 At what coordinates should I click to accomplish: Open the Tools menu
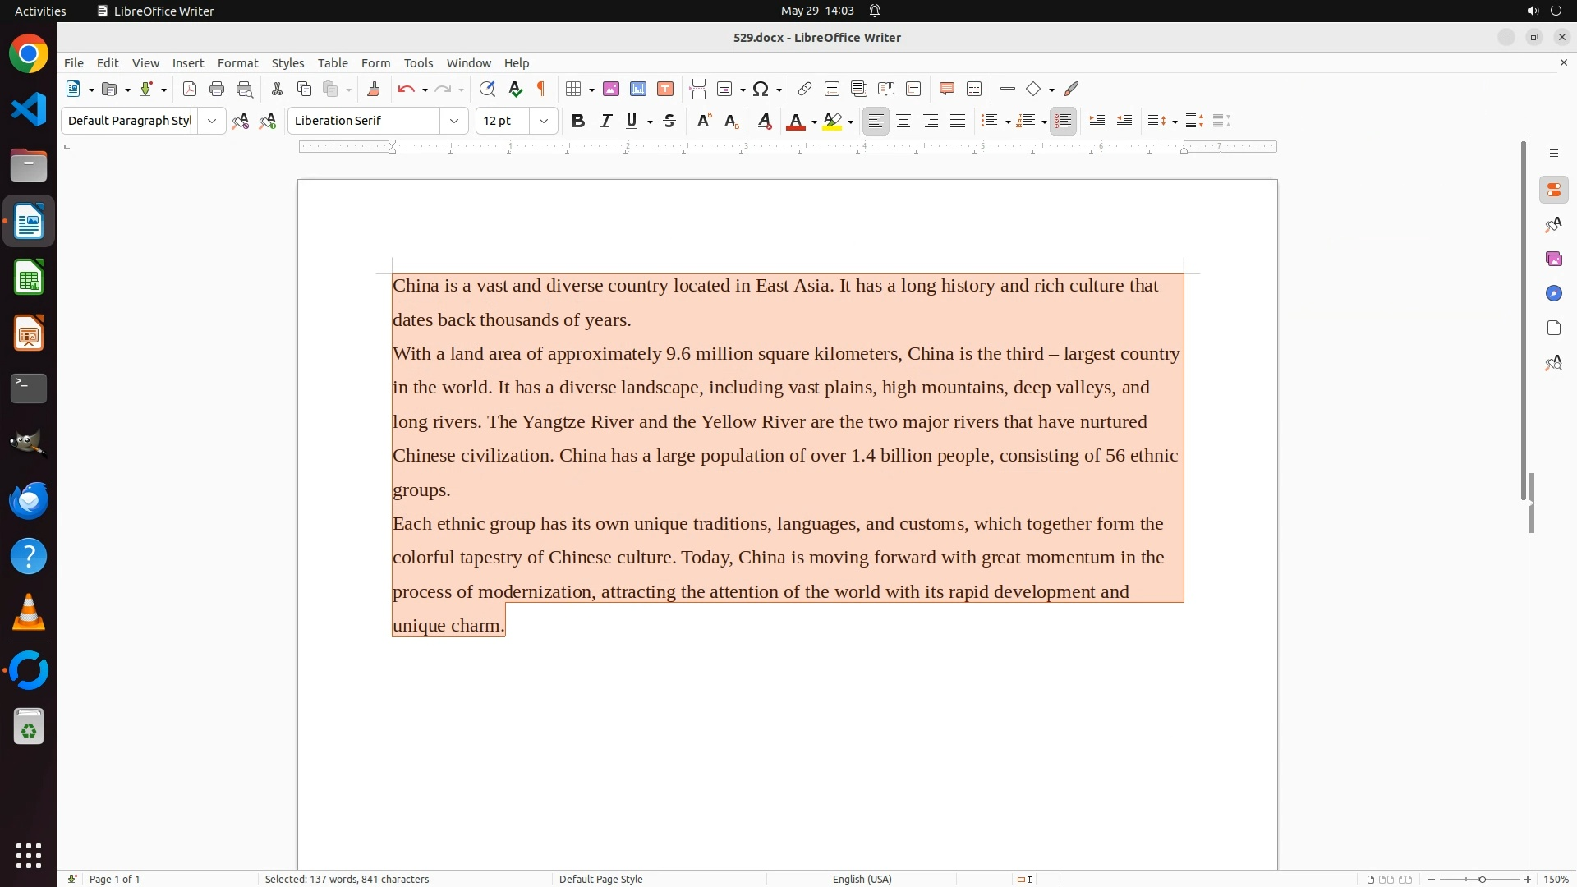click(418, 63)
